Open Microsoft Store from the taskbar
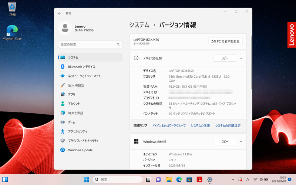296x185 pixels. pyautogui.click(x=189, y=179)
